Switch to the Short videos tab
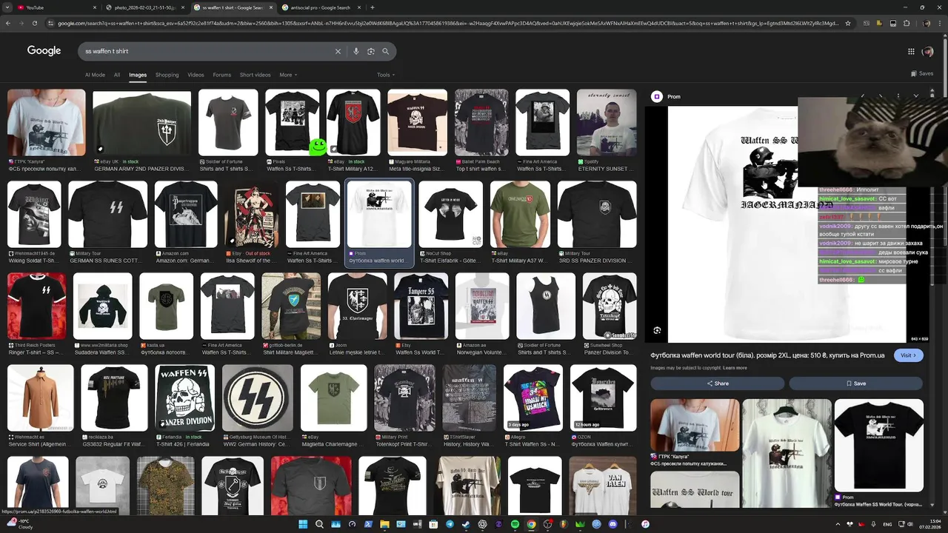948x533 pixels. coord(256,75)
